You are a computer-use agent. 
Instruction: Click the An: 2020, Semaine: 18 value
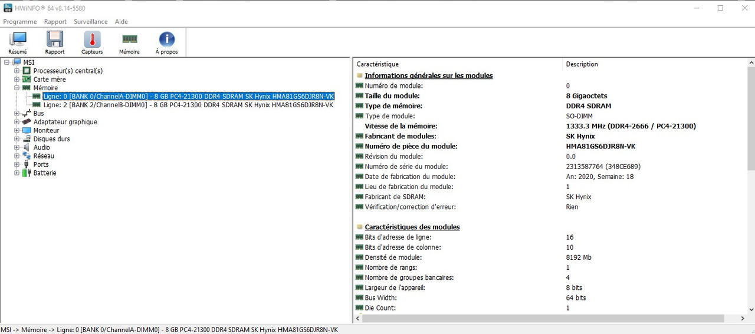pos(600,177)
